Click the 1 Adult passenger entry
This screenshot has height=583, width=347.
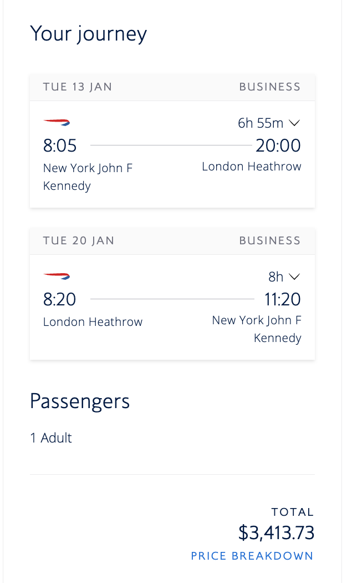pos(50,438)
